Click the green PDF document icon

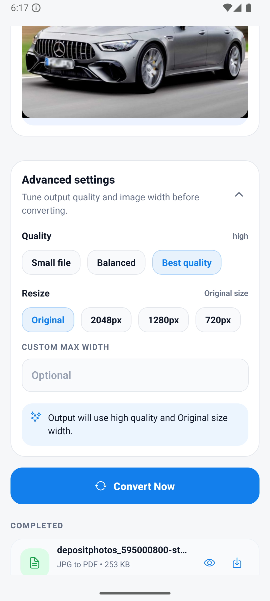click(35, 562)
